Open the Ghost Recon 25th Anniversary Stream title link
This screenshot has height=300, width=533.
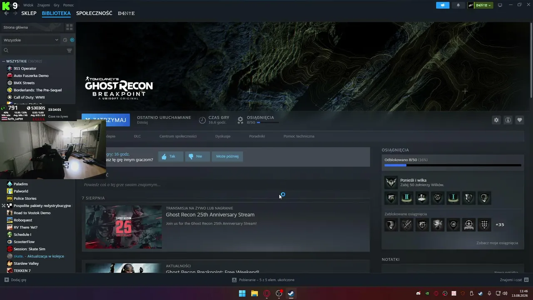coord(210,215)
